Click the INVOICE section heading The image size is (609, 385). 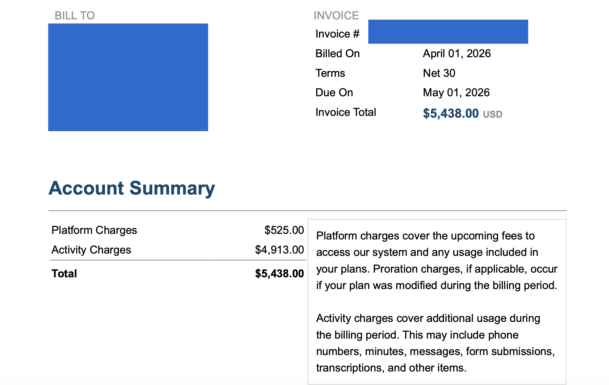coord(336,16)
